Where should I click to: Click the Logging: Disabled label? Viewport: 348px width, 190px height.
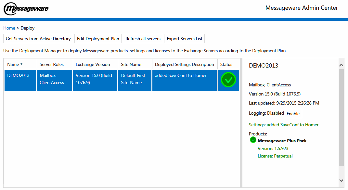(266, 113)
